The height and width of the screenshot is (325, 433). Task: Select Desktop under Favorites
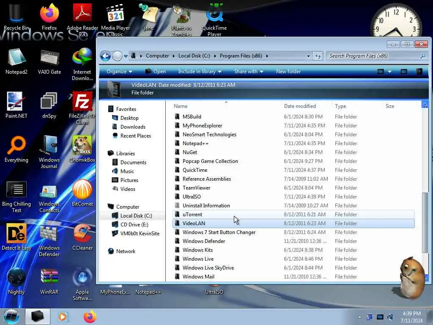point(125,118)
